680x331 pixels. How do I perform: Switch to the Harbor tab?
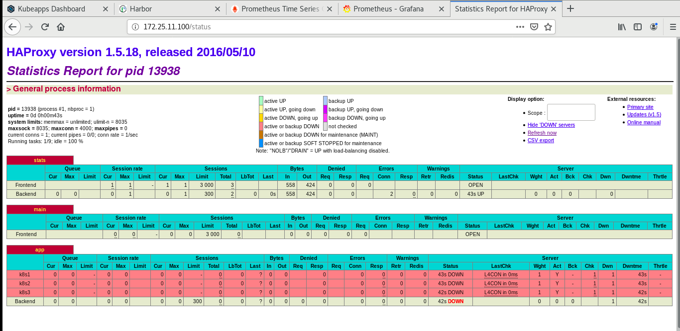click(169, 8)
